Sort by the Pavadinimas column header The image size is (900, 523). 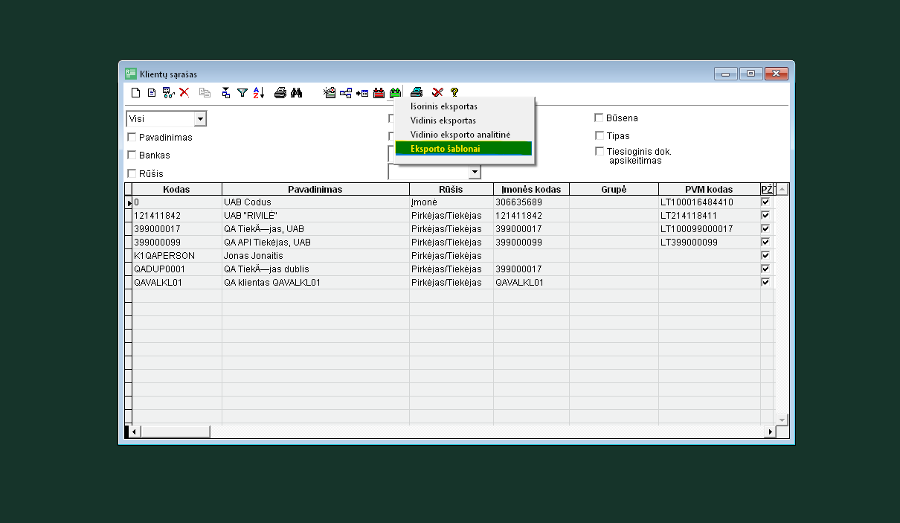315,190
